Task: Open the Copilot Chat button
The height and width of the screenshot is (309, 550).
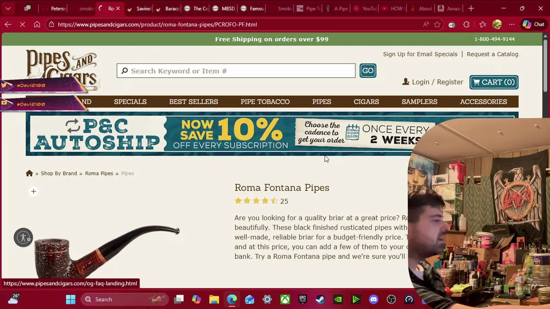Action: point(533,24)
